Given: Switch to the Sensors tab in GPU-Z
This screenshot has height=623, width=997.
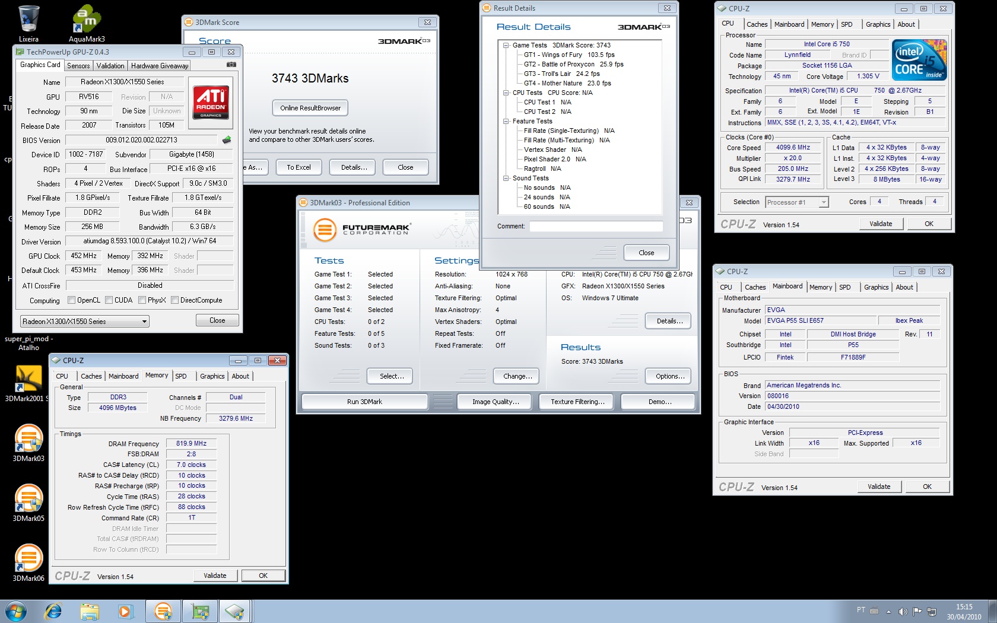Looking at the screenshot, I should point(78,66).
